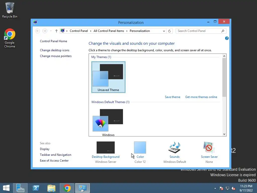Switch to Chrome on the taskbar
This screenshot has width=257, height=193.
[x=67, y=188]
